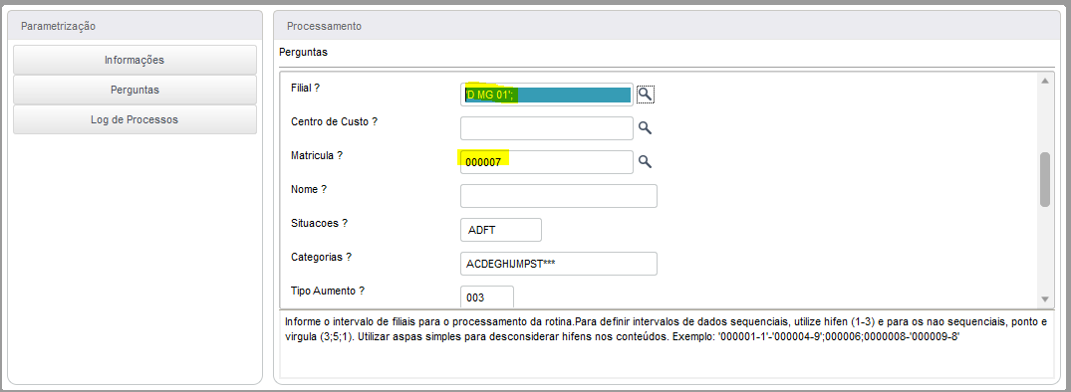Click the Filial field containing 'D MG 01'

coord(546,95)
